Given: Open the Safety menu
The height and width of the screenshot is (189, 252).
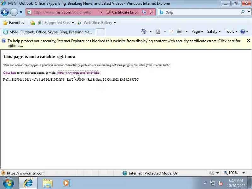Looking at the screenshot, I should tap(214, 31).
